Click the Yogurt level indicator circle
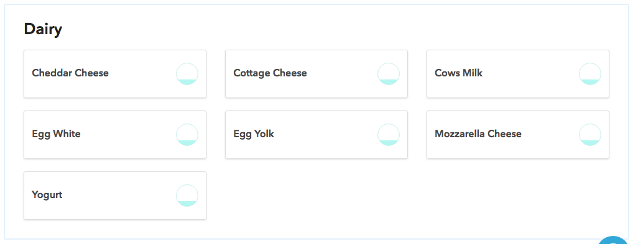 pos(187,196)
